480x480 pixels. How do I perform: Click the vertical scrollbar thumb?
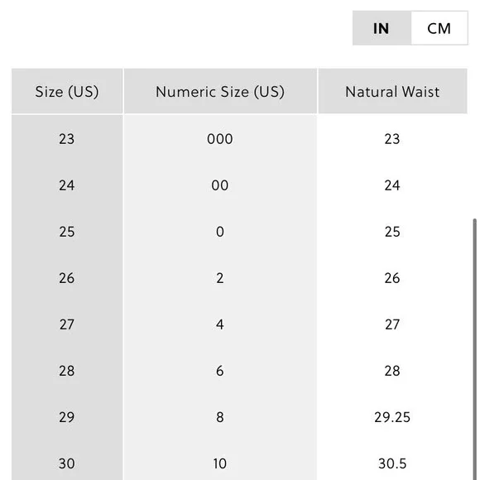tap(475, 349)
